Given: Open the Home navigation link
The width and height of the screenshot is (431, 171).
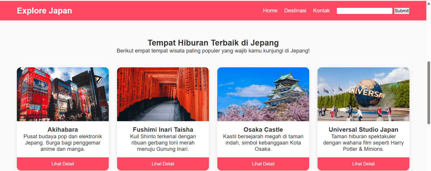Looking at the screenshot, I should tap(270, 11).
